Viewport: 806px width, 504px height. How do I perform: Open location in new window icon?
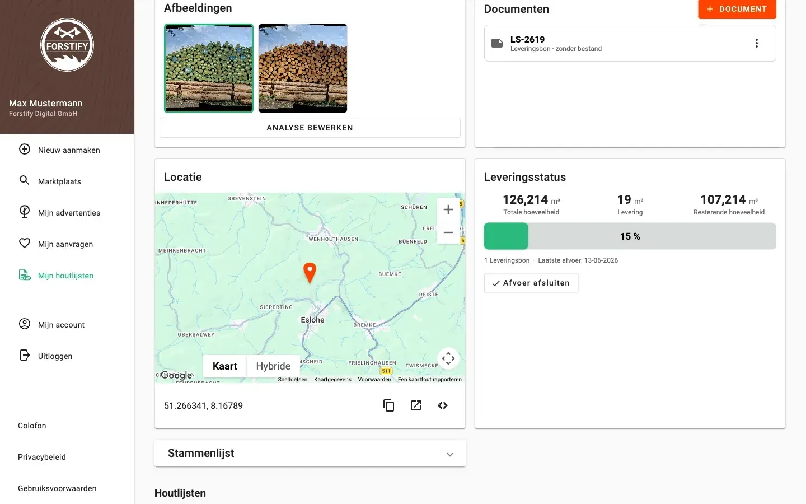(416, 405)
